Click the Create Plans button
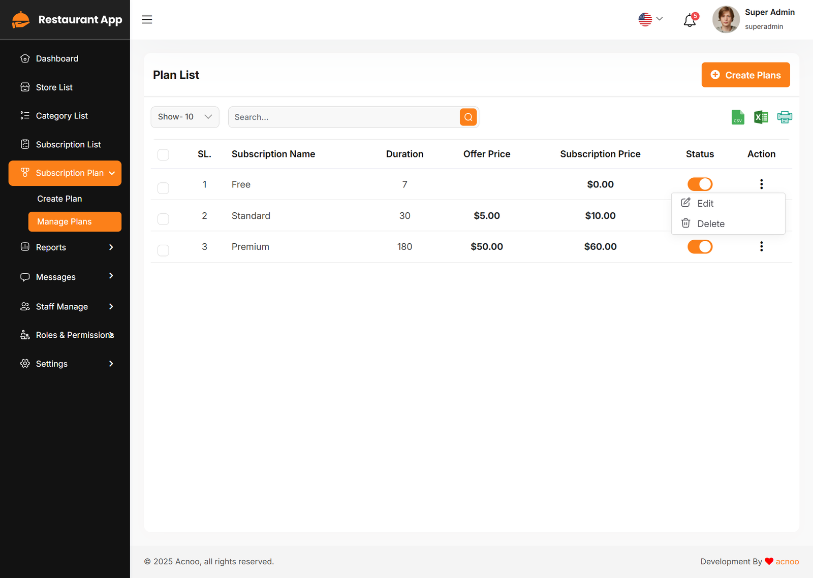Viewport: 813px width, 578px height. (x=745, y=75)
